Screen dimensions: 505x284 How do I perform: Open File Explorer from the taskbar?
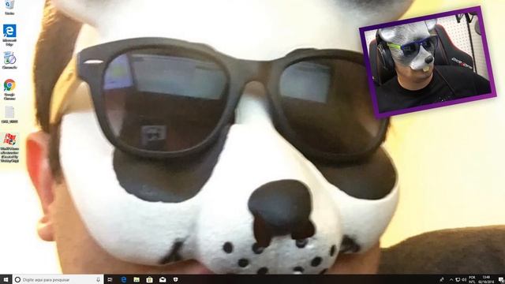(x=137, y=279)
